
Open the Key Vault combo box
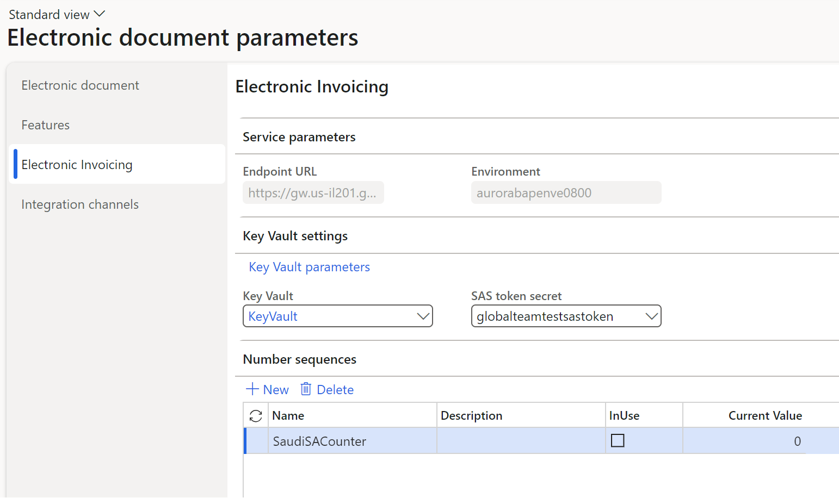tap(337, 316)
